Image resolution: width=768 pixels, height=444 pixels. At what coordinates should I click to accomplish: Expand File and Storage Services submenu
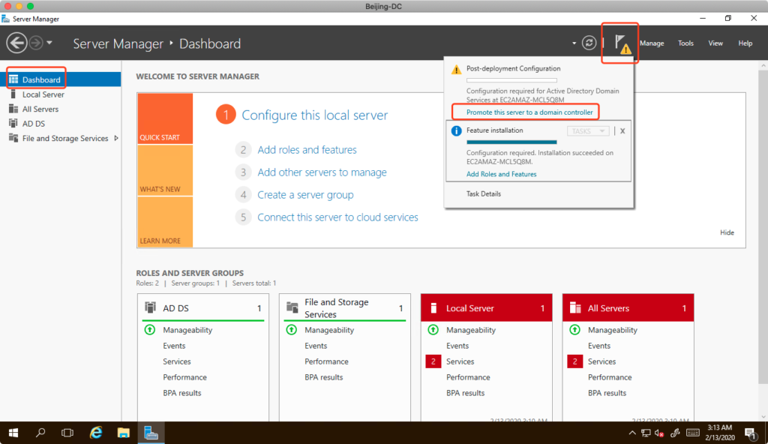coord(115,138)
